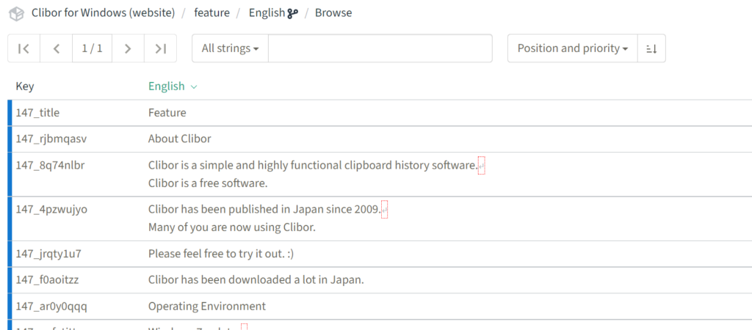Click 'Many of you are now using Clibor.'

coord(232,227)
